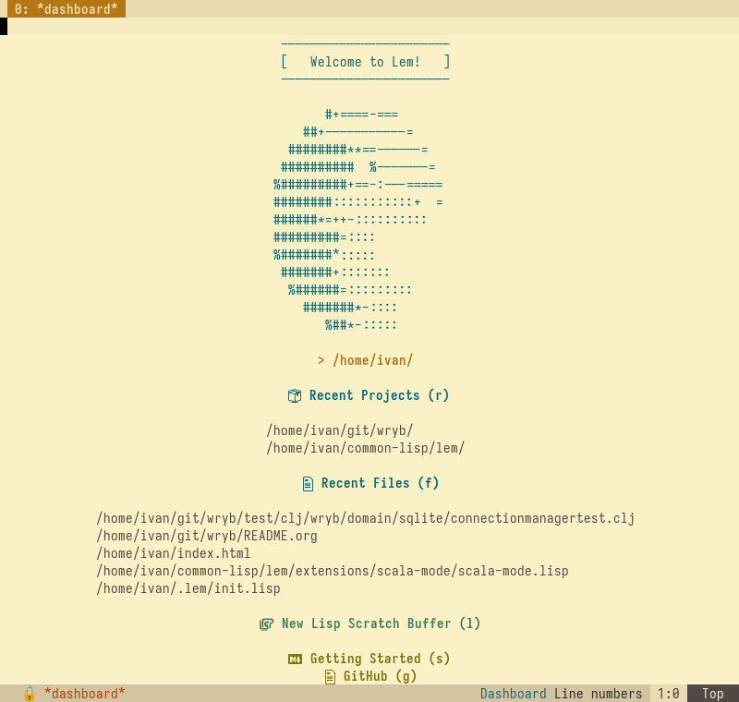Open recent file /home/ivan/.lem/init.lisp
The height and width of the screenshot is (702, 739).
(x=188, y=588)
